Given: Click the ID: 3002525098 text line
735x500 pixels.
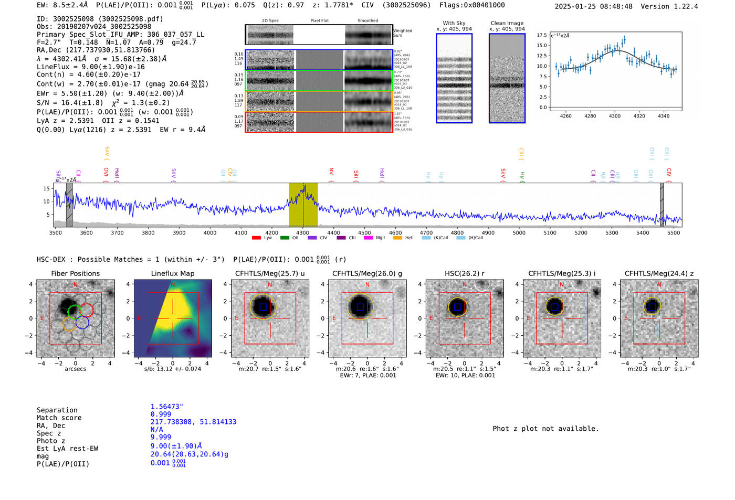Looking at the screenshot, I should click(100, 19).
